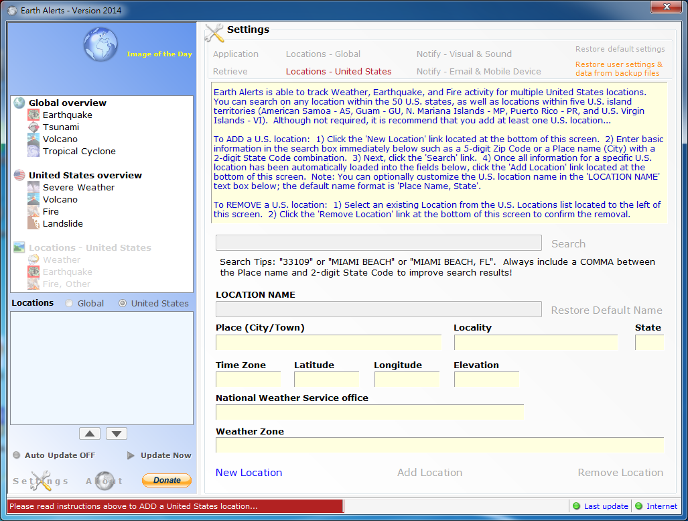Click Image of the Day link
Image resolution: width=688 pixels, height=521 pixels.
[159, 54]
